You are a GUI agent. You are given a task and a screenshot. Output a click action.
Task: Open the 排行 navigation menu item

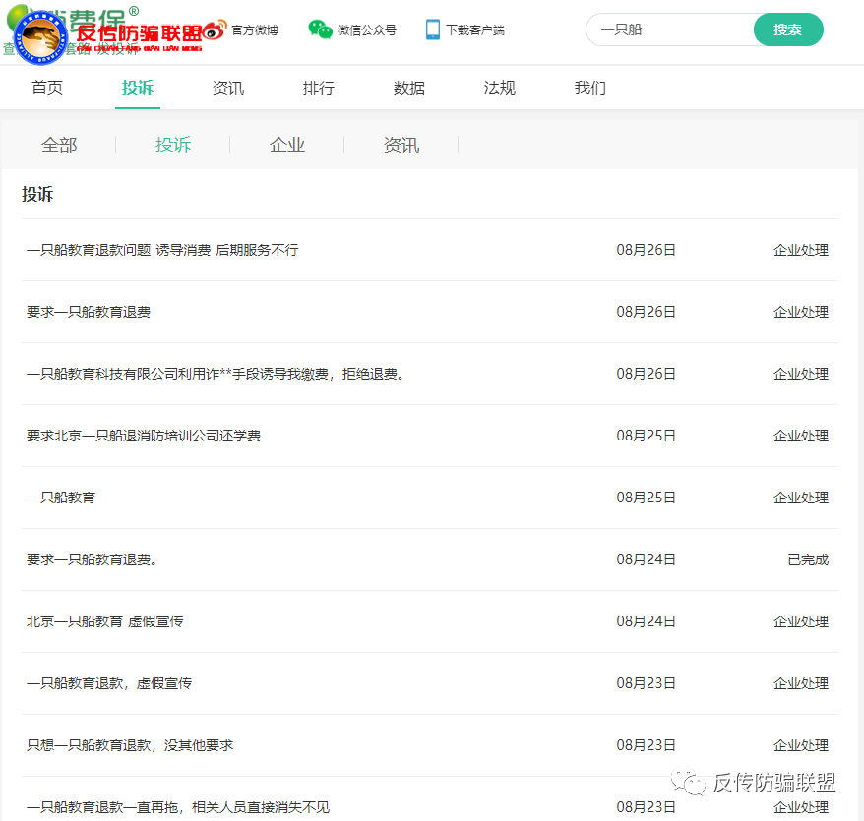(x=318, y=88)
